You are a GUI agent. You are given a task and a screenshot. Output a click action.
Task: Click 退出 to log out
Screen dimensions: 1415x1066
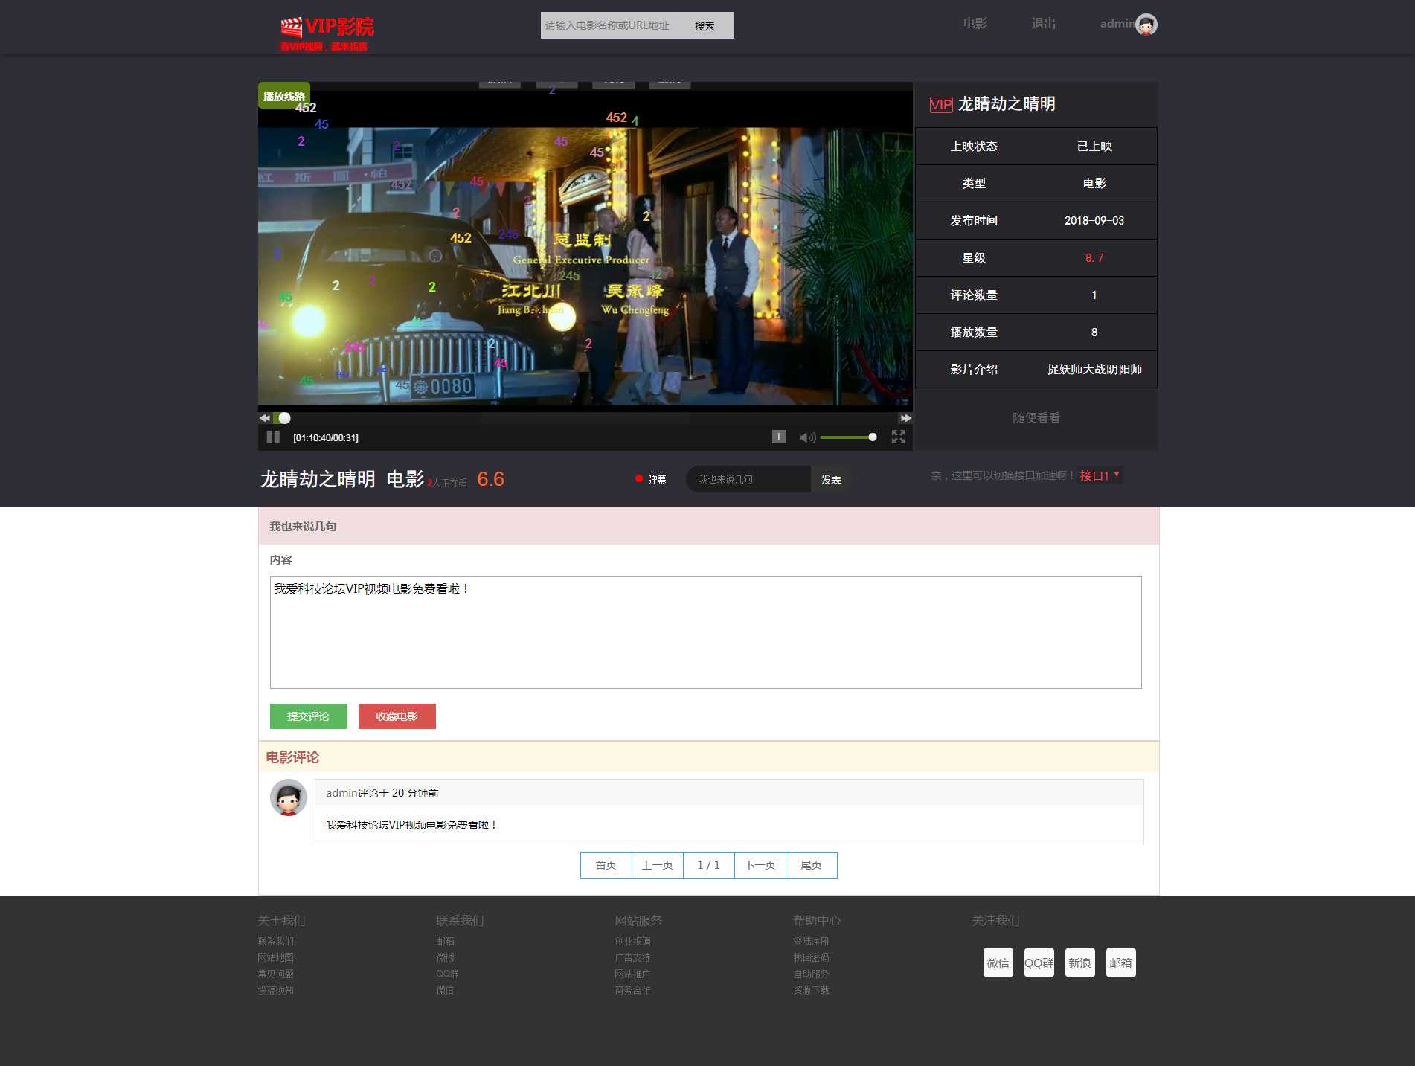1043,23
